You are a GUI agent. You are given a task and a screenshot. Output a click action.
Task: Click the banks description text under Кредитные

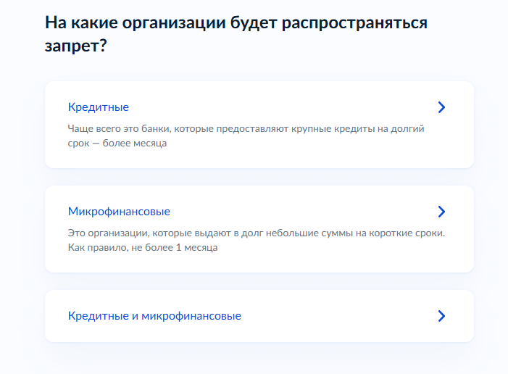pos(246,136)
